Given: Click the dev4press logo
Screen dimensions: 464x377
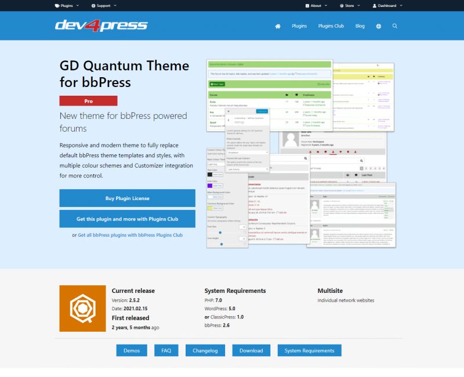Looking at the screenshot, I should pos(101,26).
